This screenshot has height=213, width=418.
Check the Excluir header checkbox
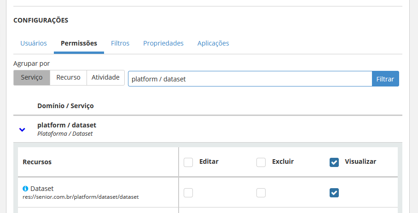pos(261,162)
